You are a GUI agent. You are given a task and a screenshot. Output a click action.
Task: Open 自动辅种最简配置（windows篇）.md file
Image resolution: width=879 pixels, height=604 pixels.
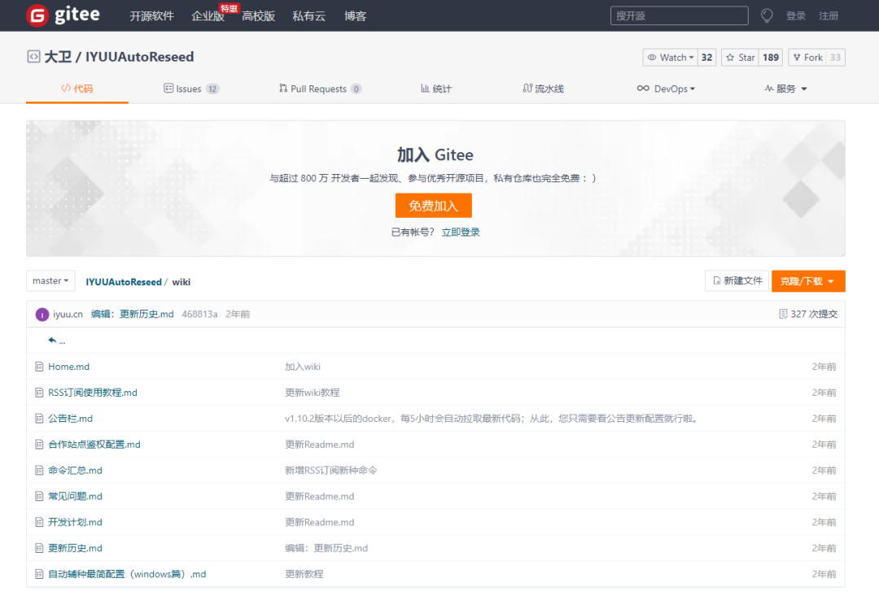(127, 574)
